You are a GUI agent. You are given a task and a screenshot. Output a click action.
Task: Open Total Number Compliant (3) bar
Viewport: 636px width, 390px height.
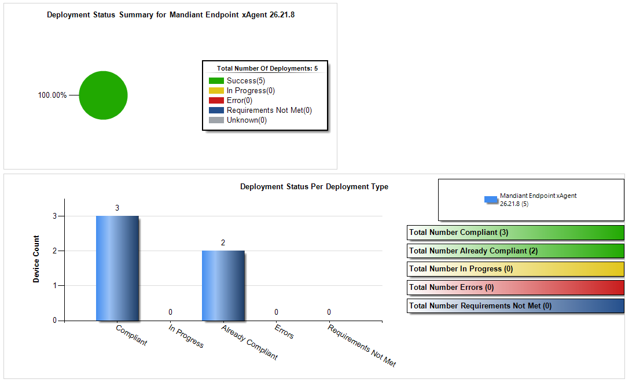point(515,233)
